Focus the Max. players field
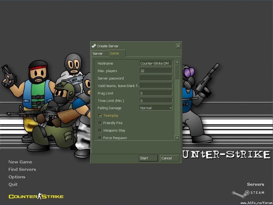This screenshot has width=273, height=205. click(156, 71)
